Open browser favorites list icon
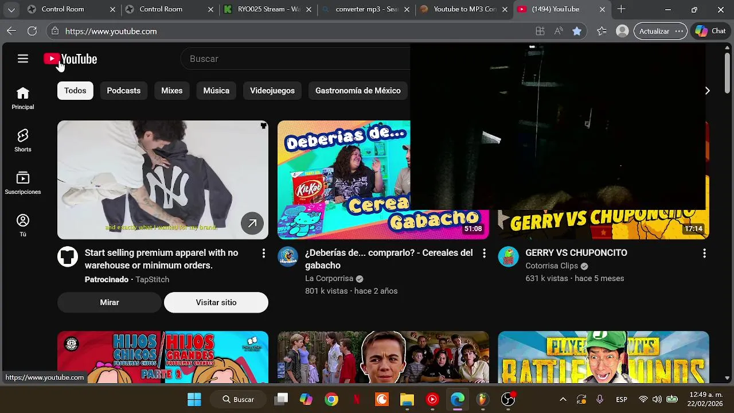Image resolution: width=734 pixels, height=413 pixels. pyautogui.click(x=602, y=31)
